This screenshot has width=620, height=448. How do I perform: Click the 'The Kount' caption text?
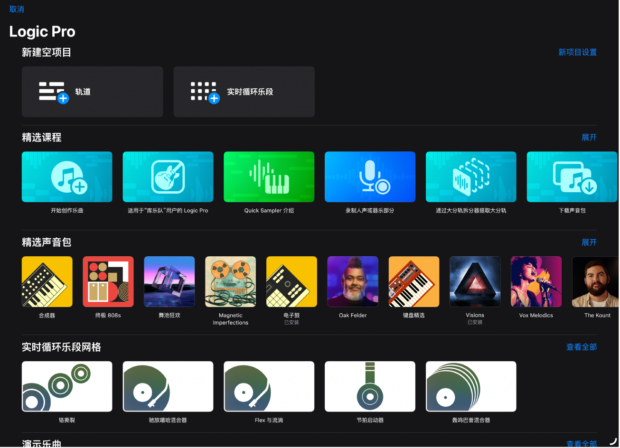tap(598, 315)
